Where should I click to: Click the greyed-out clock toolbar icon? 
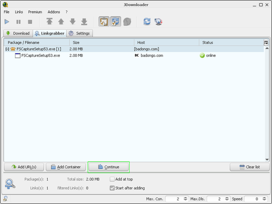coord(127,22)
